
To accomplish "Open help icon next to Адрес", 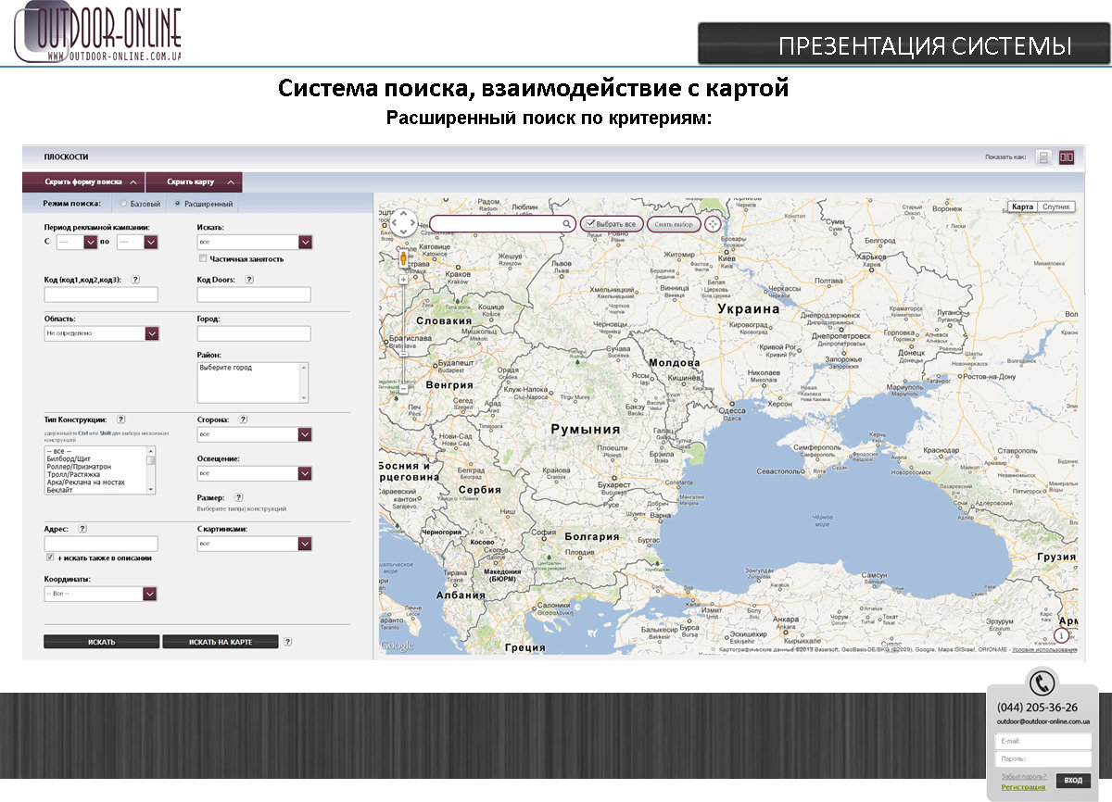I will pos(82,529).
